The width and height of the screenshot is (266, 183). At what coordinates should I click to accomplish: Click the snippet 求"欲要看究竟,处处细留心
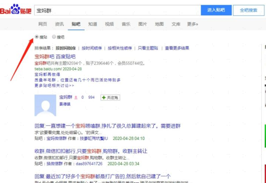click(68, 132)
